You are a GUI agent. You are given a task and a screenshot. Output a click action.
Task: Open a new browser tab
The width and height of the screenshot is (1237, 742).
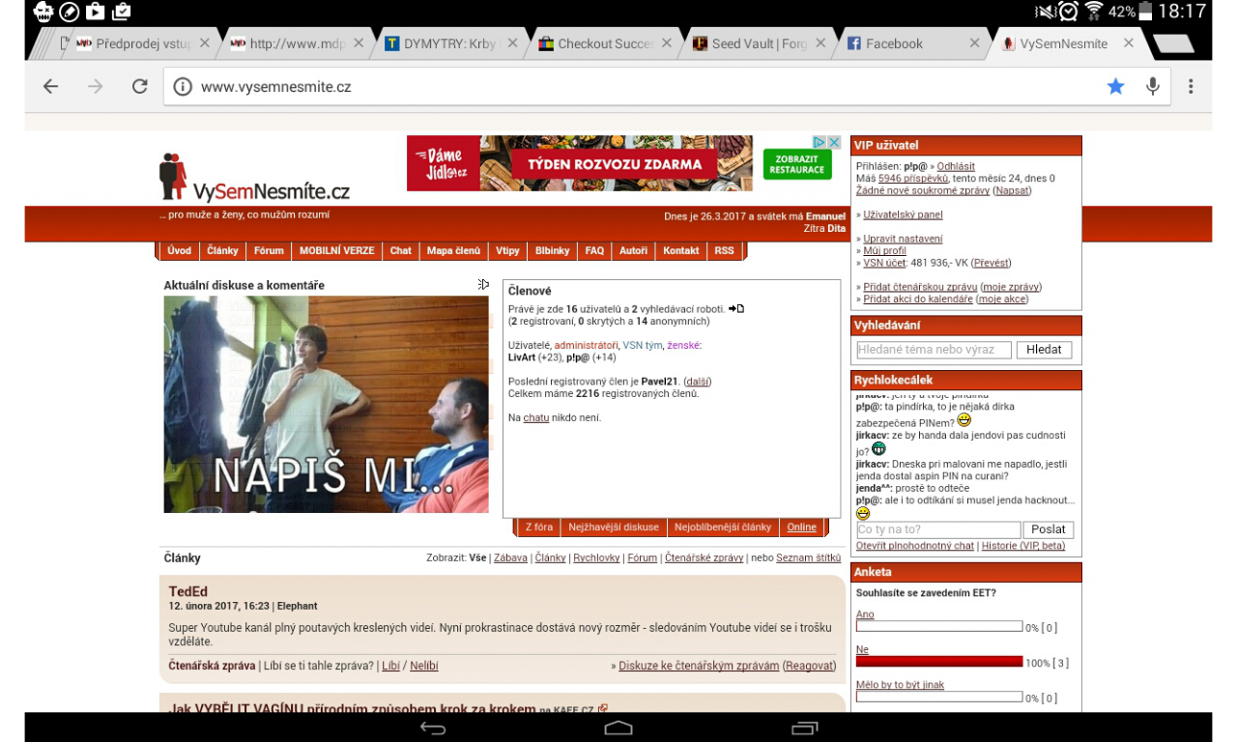(x=1173, y=43)
